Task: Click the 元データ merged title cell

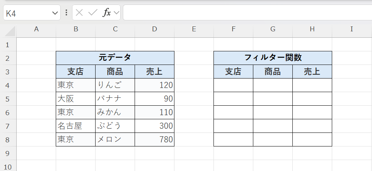Action: (115, 58)
